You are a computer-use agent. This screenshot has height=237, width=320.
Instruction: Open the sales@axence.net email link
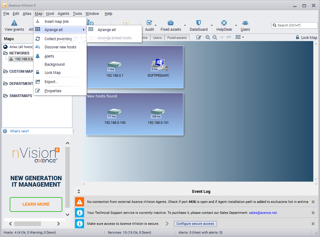point(263,213)
